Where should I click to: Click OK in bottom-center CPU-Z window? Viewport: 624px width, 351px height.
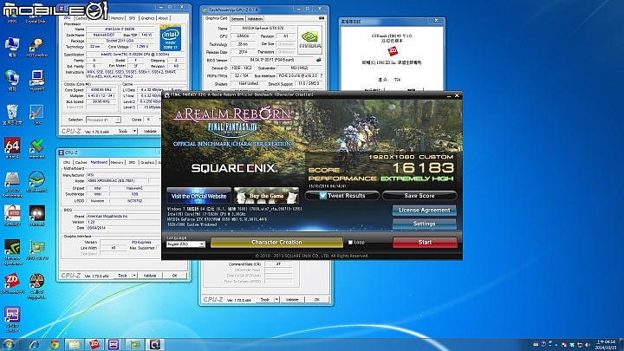pos(317,299)
